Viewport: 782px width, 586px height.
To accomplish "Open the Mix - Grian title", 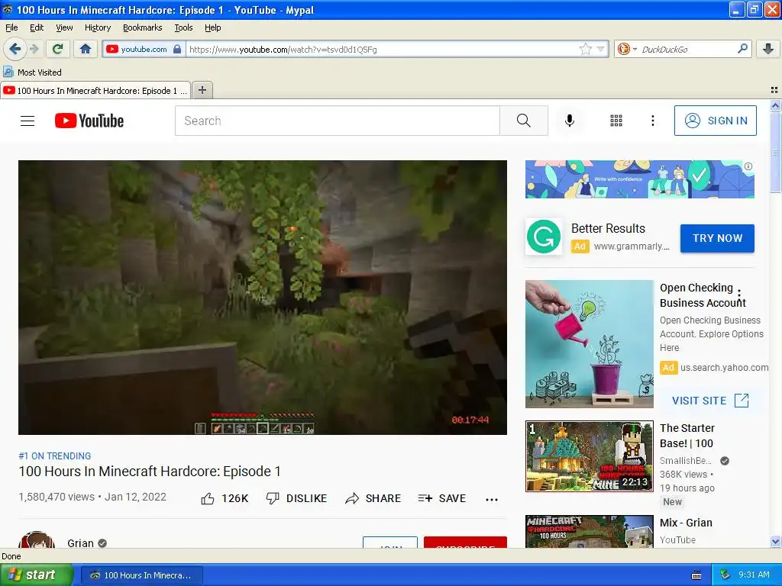I will [x=686, y=523].
